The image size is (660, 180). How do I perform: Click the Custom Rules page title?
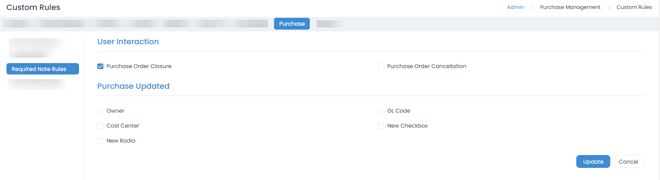[33, 7]
